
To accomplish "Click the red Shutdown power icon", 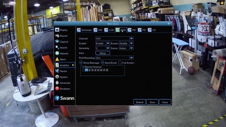I will coord(57,89).
